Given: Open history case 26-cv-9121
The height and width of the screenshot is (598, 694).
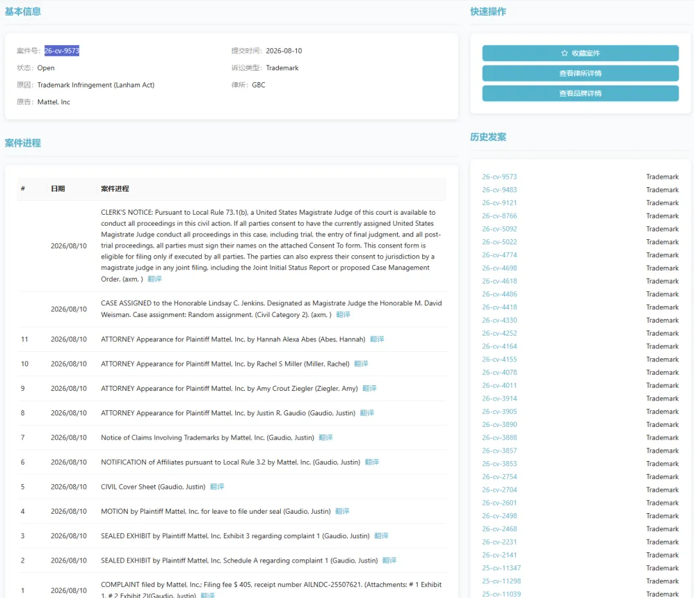Looking at the screenshot, I should 499,203.
